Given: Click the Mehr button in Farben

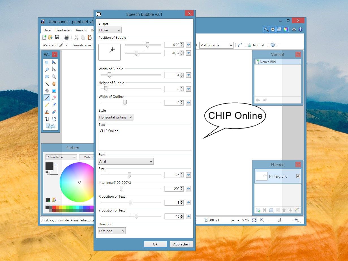Looking at the screenshot, I should click(87, 157).
